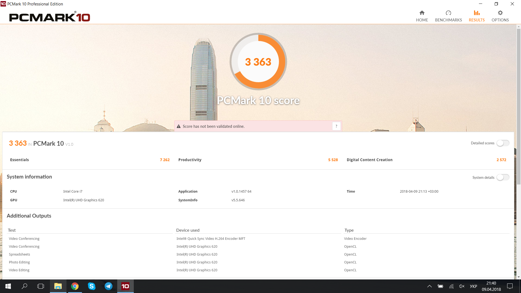Click the УКР language indicator
The image size is (521, 293).
tap(474, 286)
